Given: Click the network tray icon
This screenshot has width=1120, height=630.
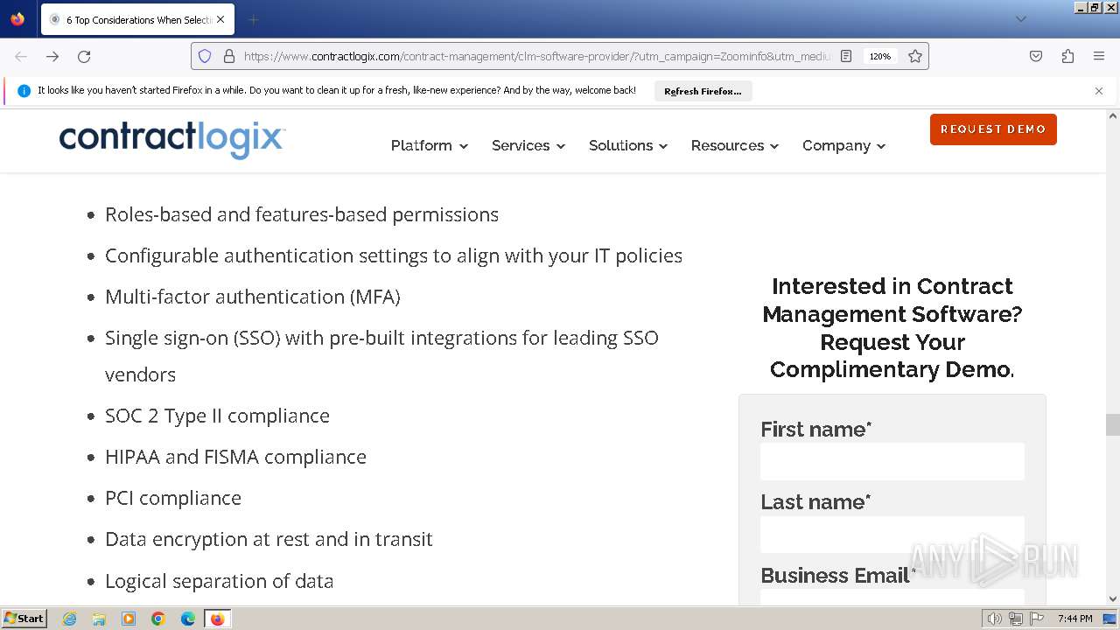Looking at the screenshot, I should pos(1016,619).
